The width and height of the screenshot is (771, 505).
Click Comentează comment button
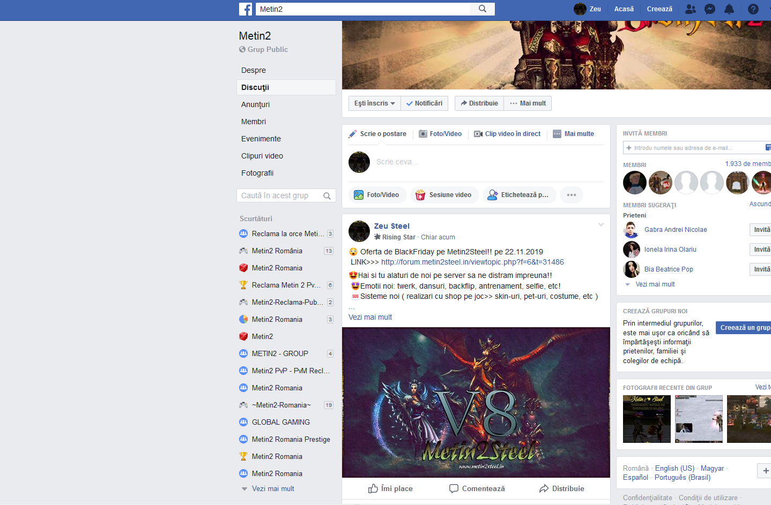click(x=477, y=488)
